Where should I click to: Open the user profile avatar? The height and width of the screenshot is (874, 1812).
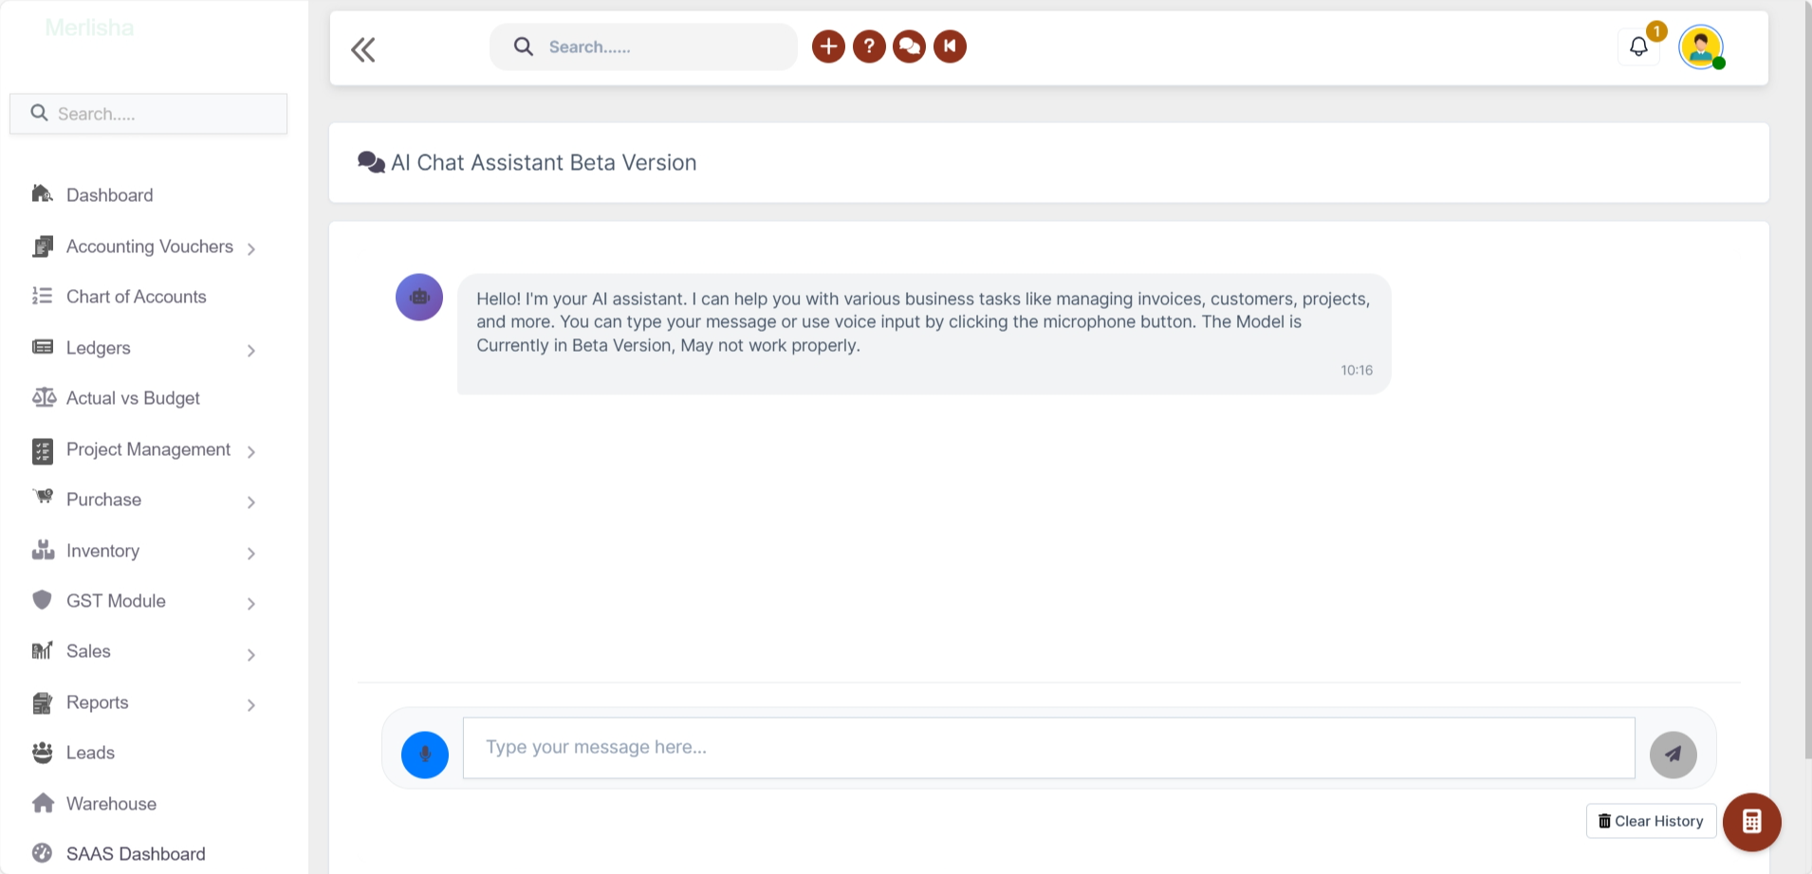[1700, 47]
